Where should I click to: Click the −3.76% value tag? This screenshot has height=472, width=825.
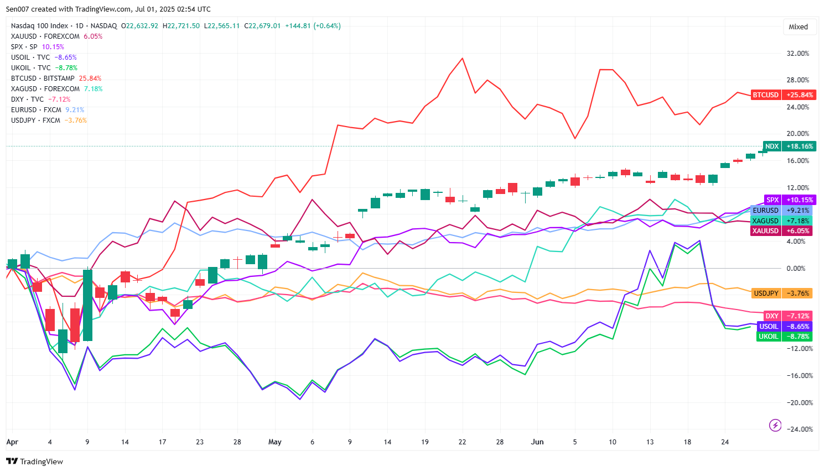click(x=797, y=293)
